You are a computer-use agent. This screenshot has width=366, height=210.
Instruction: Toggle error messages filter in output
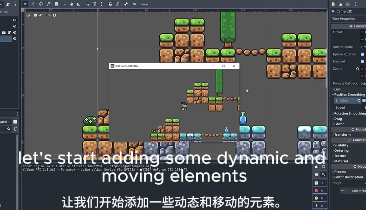point(320,190)
